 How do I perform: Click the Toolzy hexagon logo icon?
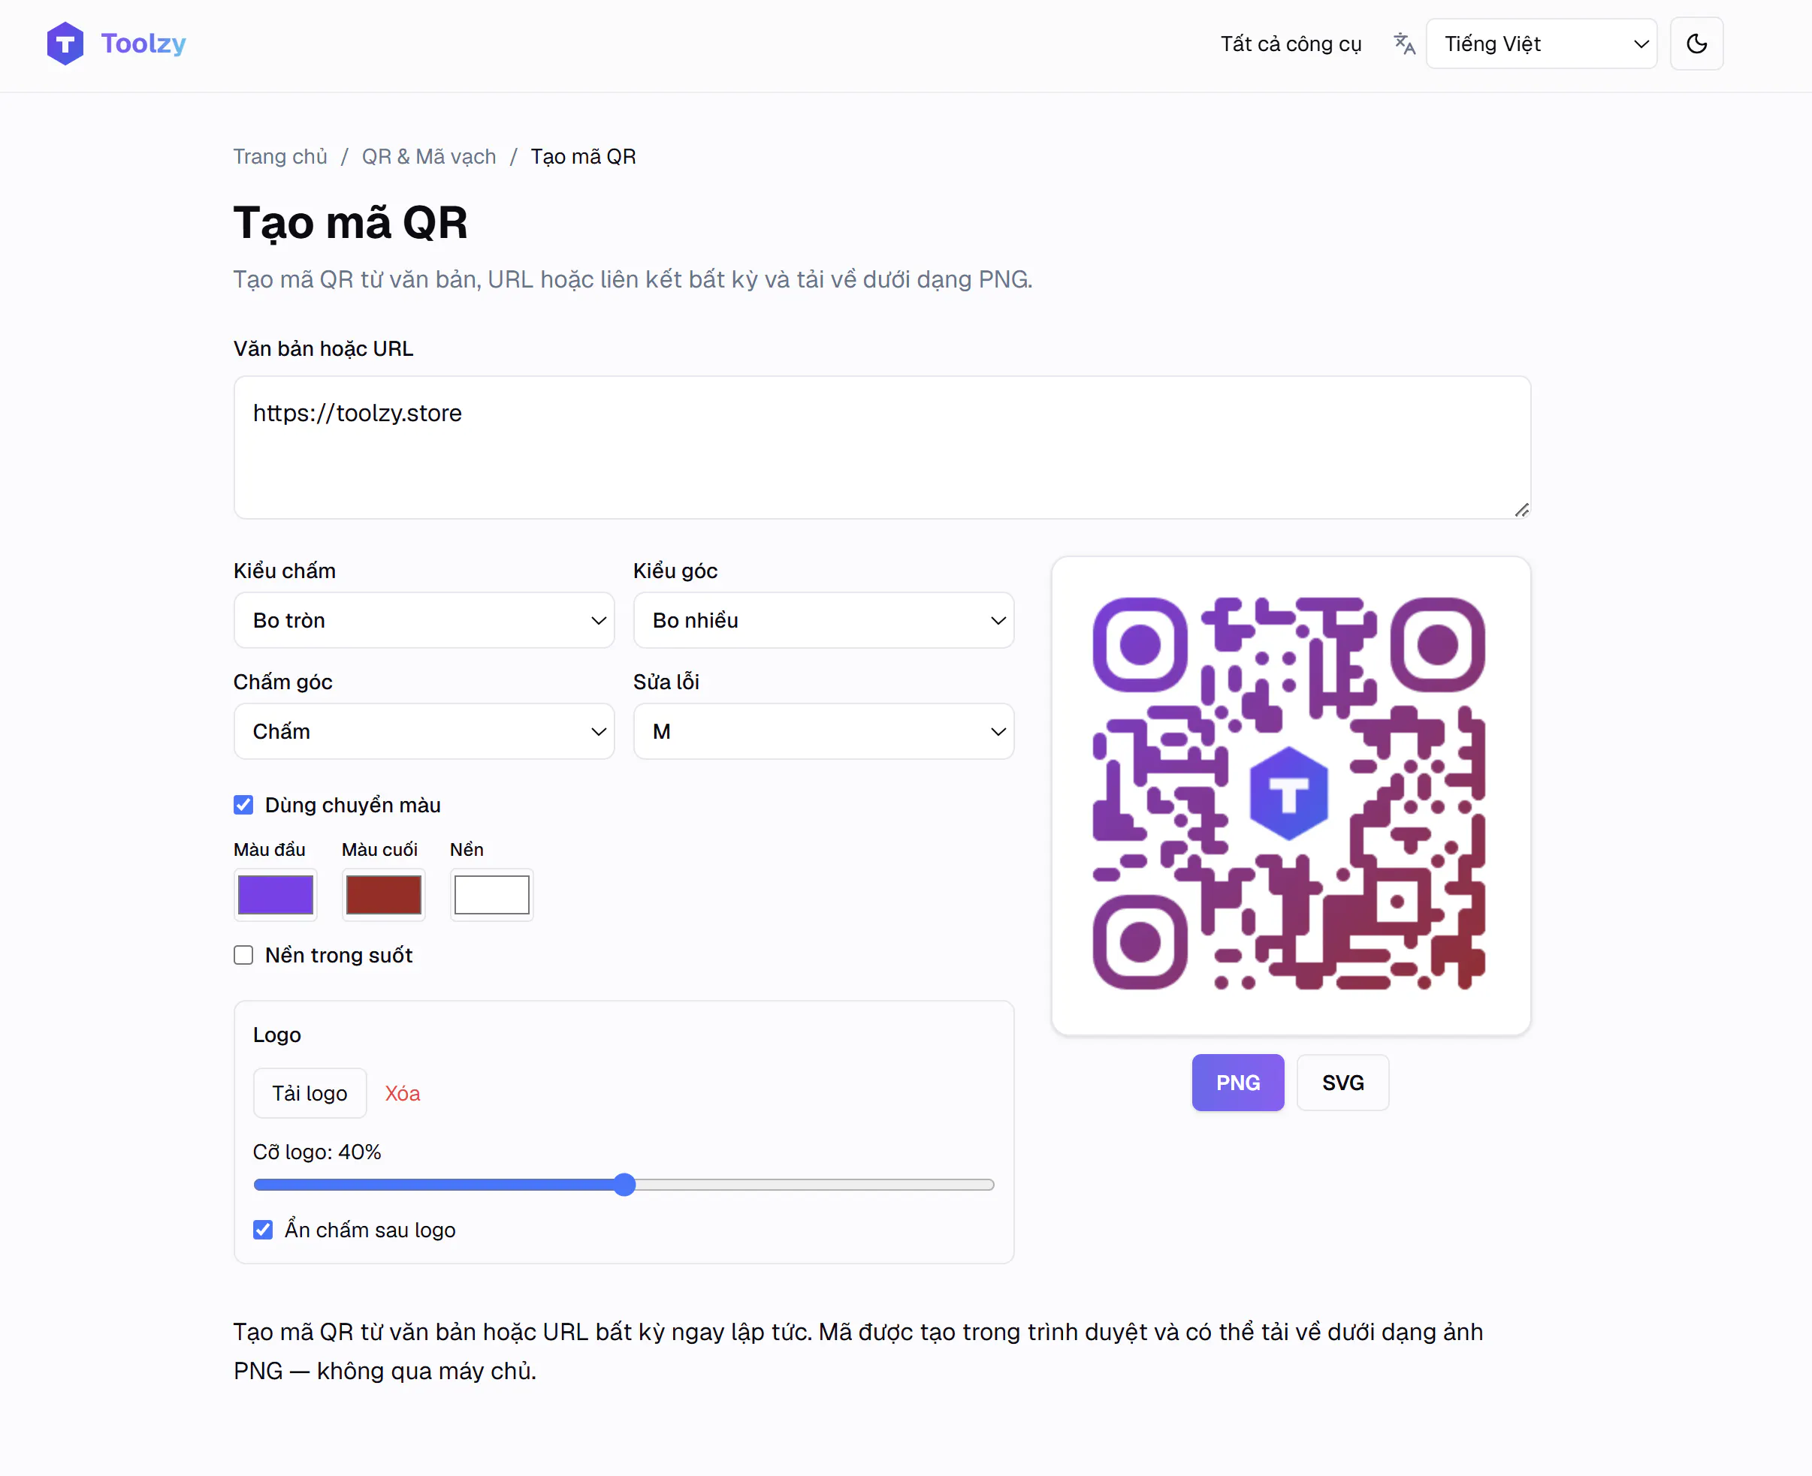65,44
